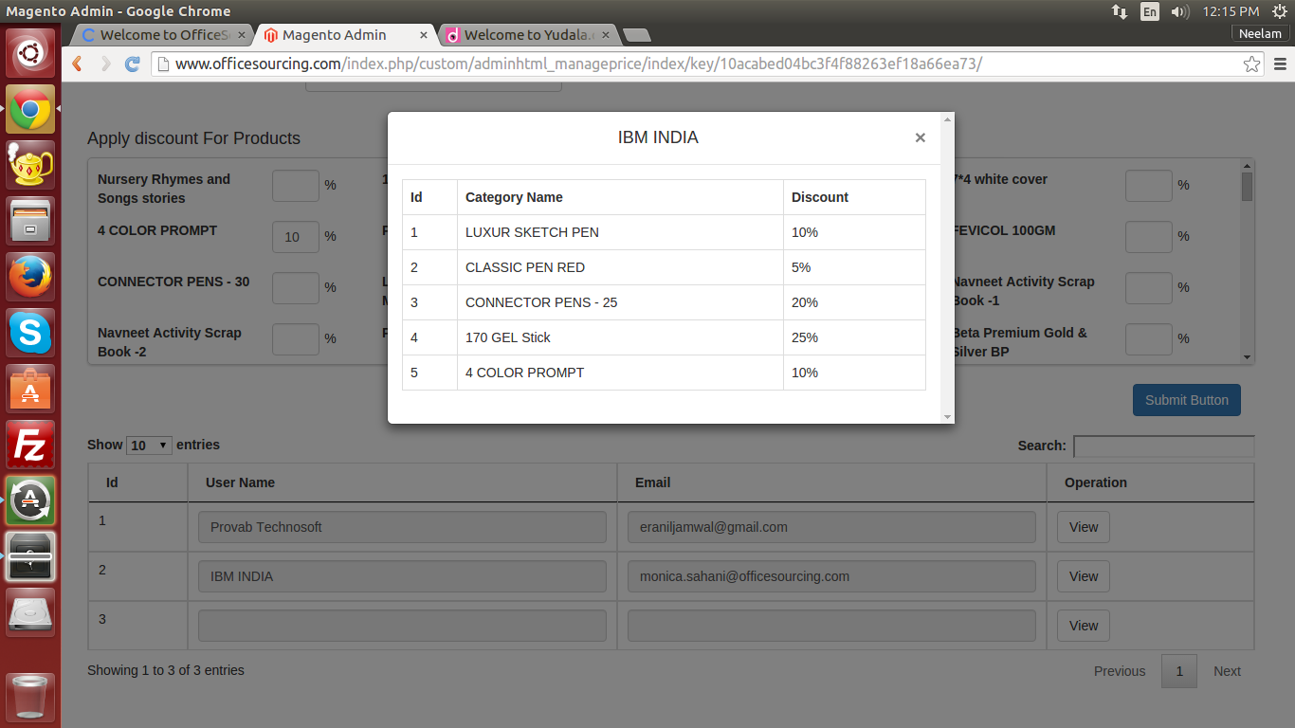Open Skype from the dock
1295x728 pixels.
click(30, 333)
